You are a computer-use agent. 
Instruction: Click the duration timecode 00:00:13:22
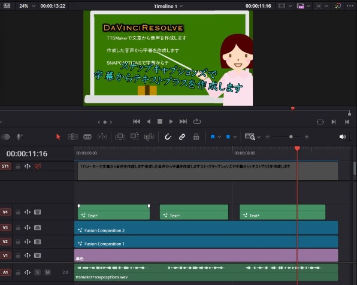click(53, 6)
